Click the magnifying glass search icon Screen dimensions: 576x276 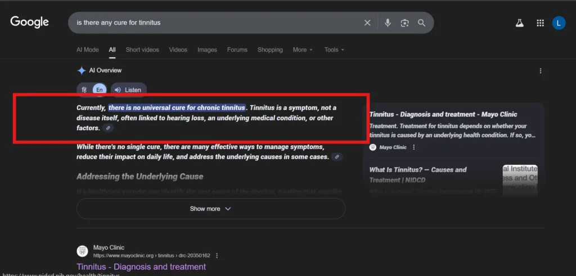[421, 22]
